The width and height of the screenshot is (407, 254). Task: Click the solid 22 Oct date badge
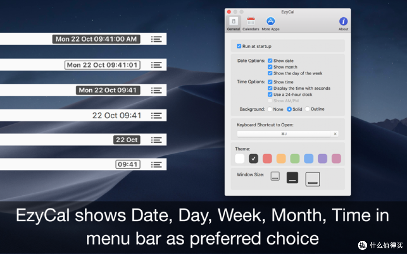tap(127, 140)
